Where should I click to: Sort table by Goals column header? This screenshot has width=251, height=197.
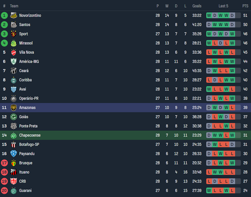pyautogui.click(x=197, y=6)
